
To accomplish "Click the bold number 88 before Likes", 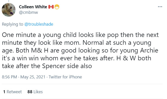I will tap(30, 92).
